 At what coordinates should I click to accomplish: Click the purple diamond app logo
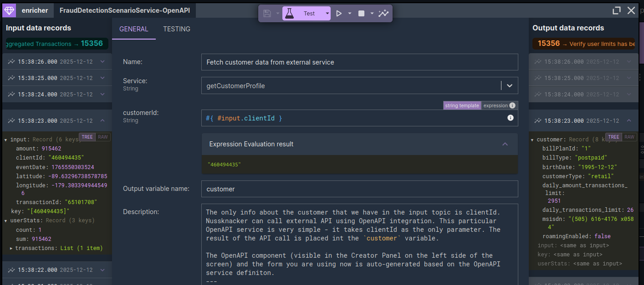(x=9, y=10)
